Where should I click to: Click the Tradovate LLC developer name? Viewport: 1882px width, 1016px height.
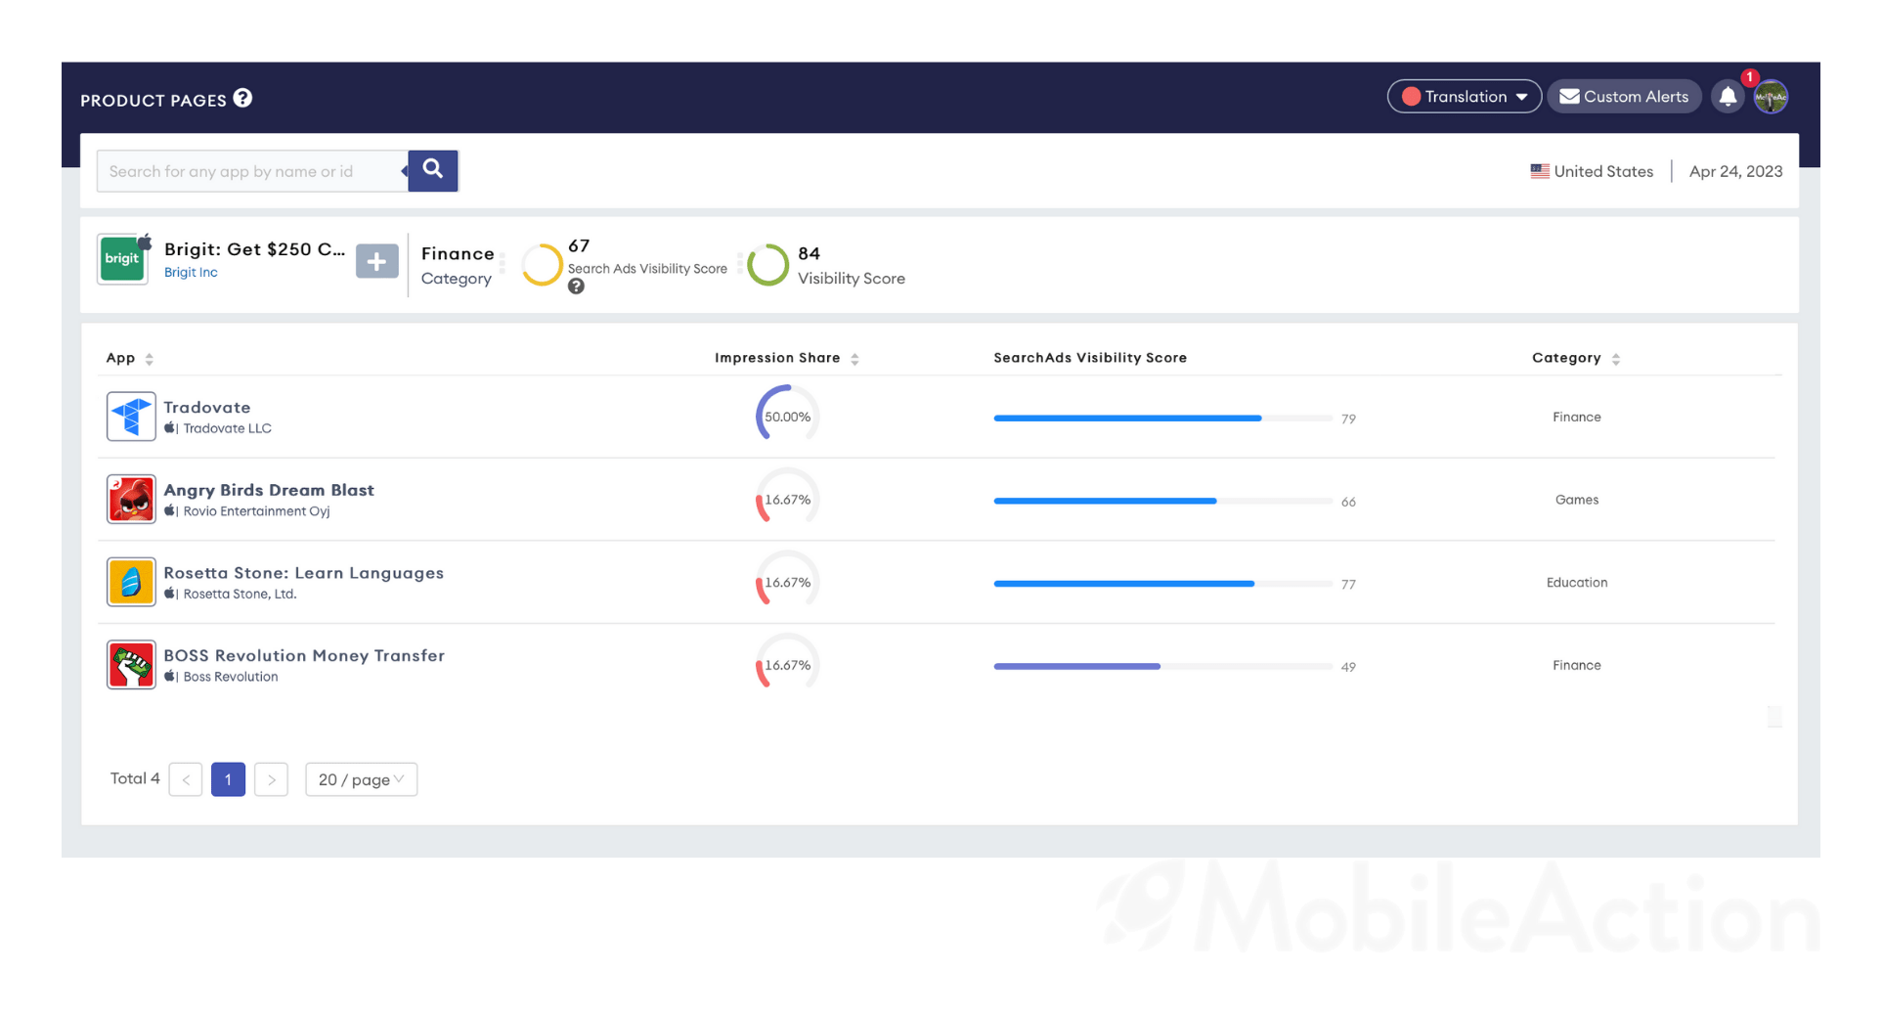click(x=227, y=428)
